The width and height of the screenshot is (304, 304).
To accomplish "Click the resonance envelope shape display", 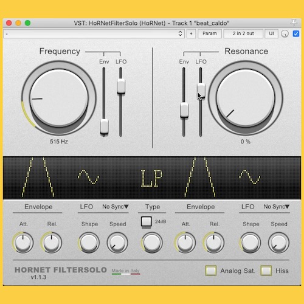I will 200,177.
